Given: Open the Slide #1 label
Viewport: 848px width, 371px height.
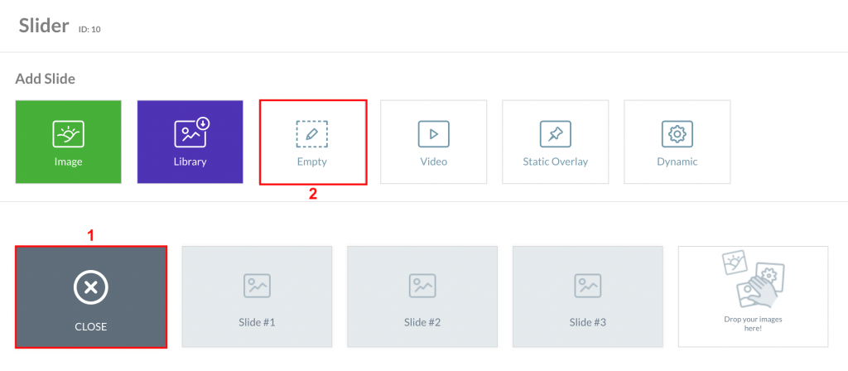Looking at the screenshot, I should 257,323.
